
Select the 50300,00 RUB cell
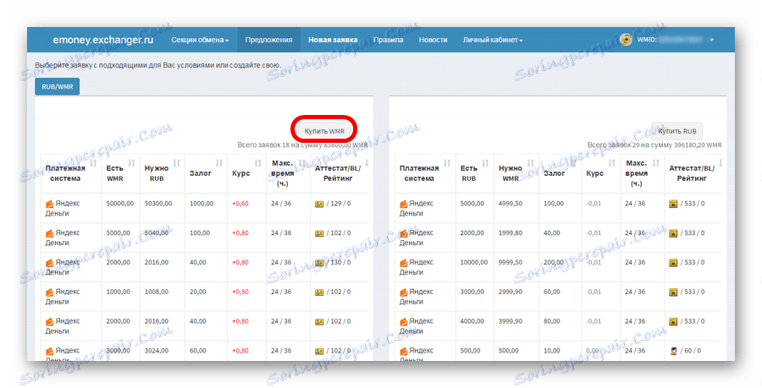[158, 204]
